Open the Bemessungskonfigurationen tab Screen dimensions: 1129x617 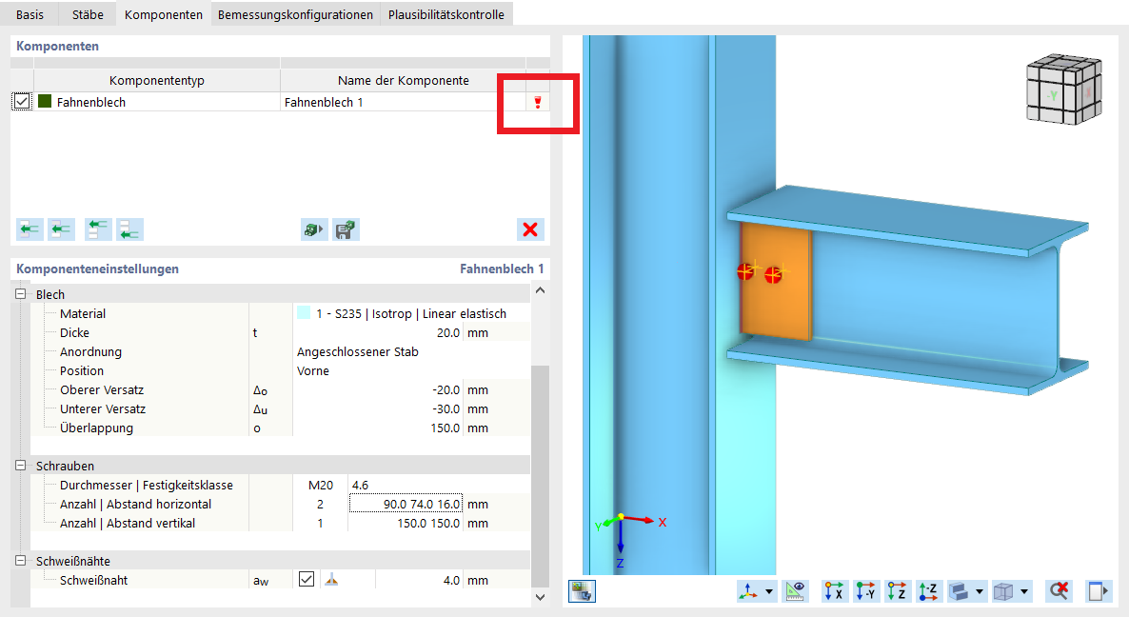click(x=295, y=14)
